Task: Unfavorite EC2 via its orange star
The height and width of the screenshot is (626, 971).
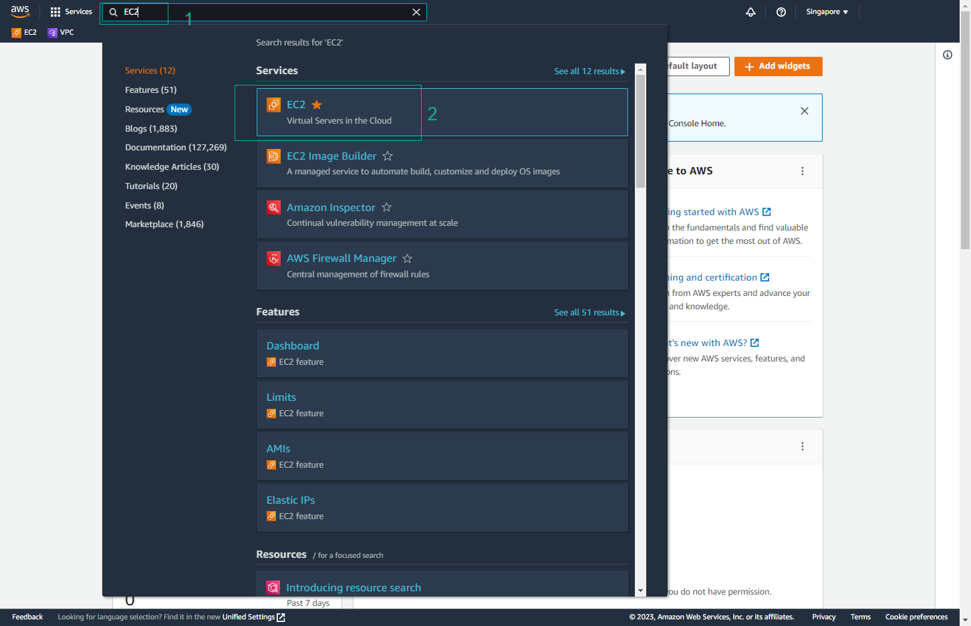Action: tap(317, 105)
